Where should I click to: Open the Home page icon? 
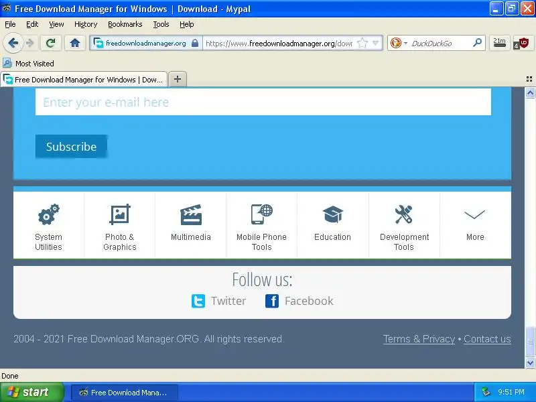coord(75,43)
